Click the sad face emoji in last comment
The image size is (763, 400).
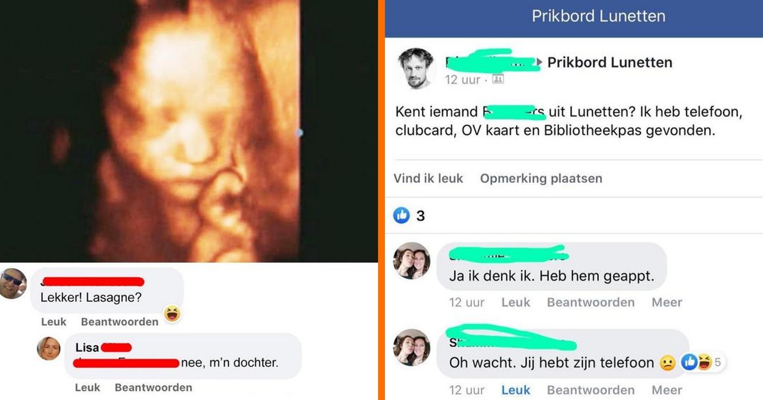coord(667,363)
